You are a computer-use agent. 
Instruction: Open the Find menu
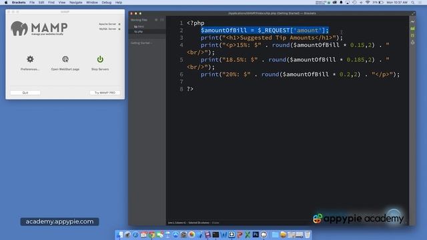[51, 3]
